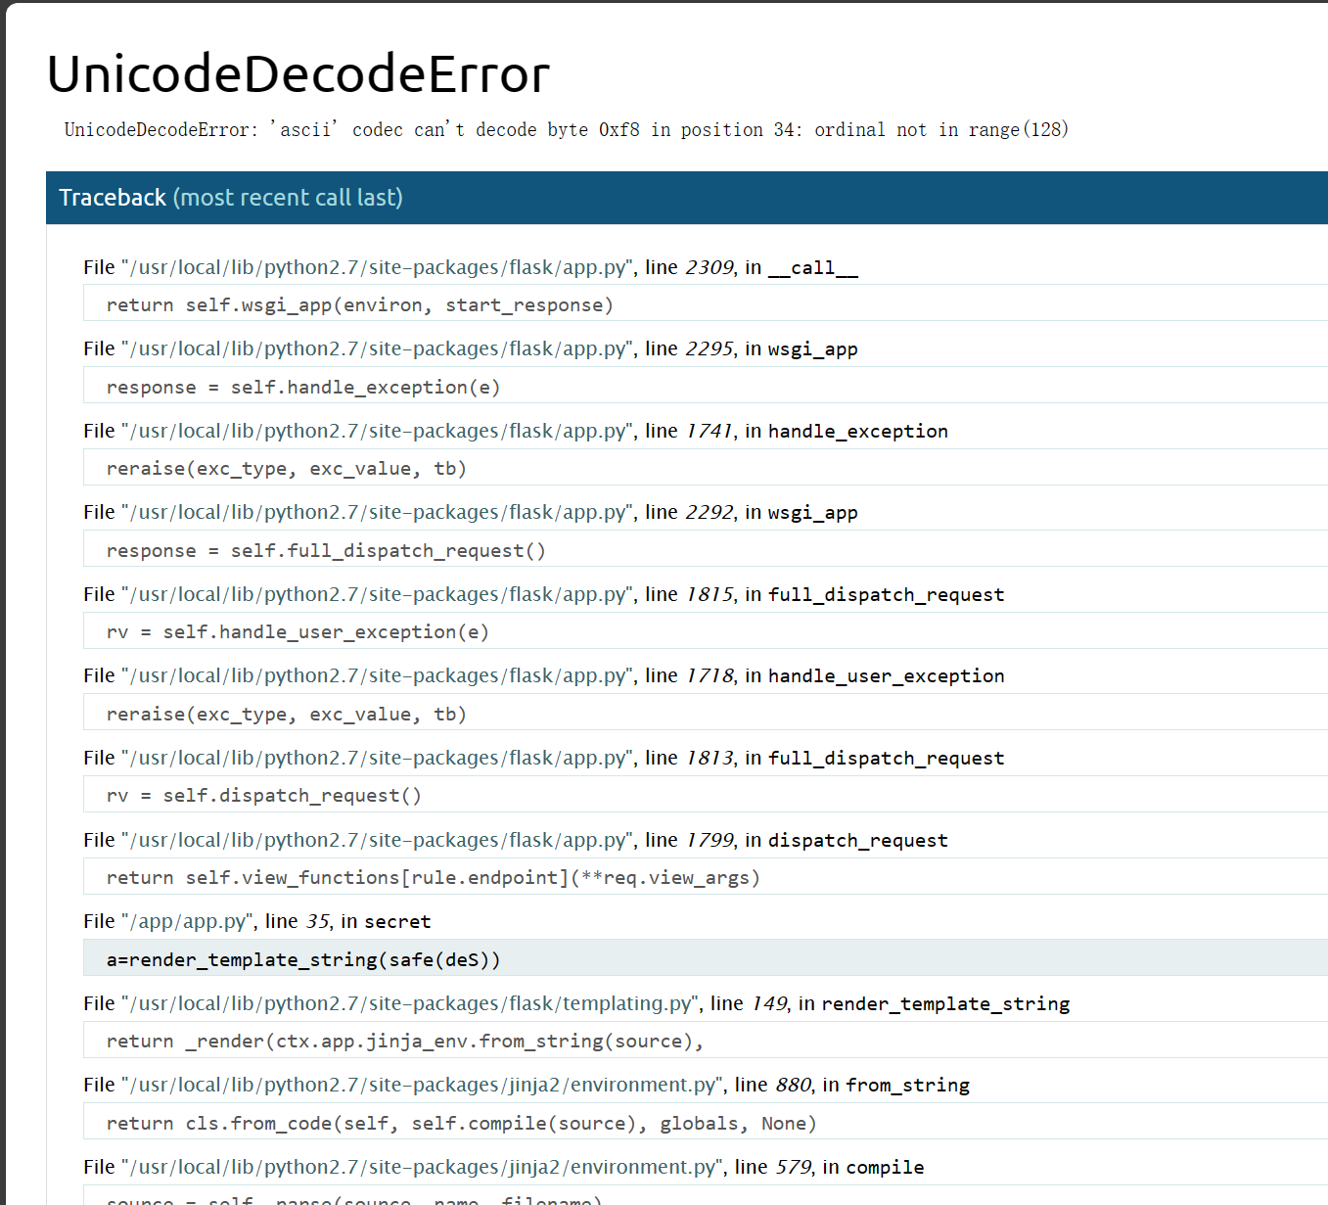Select reraise code line under handle_user_exception frame
This screenshot has width=1328, height=1205.
(706, 714)
